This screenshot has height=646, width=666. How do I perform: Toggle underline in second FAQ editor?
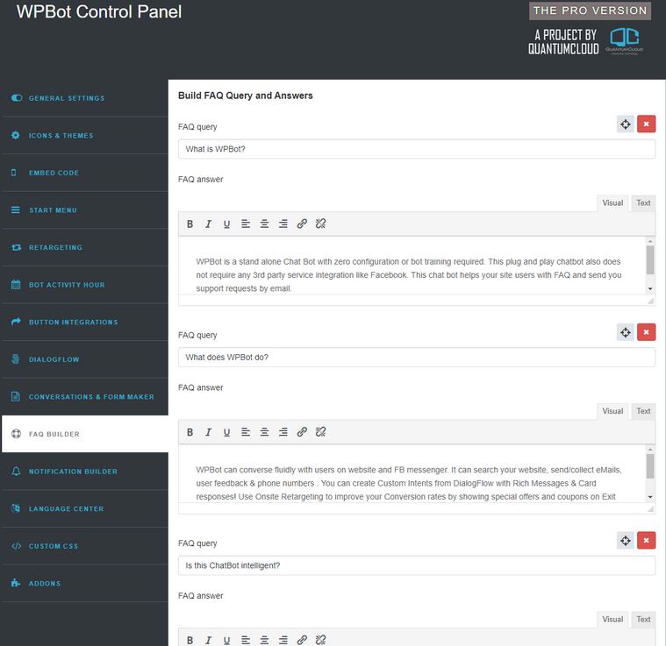tap(226, 432)
